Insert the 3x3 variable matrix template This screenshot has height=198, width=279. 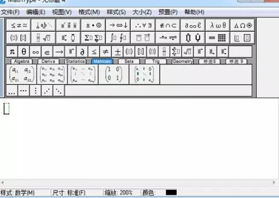[x=52, y=74]
